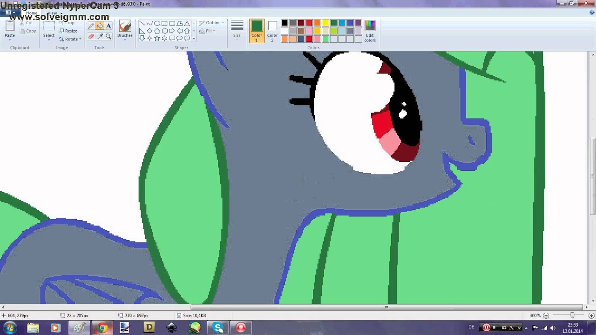Click the vertical scrollbar thumb
Image resolution: width=596 pixels, height=335 pixels.
coord(593,176)
